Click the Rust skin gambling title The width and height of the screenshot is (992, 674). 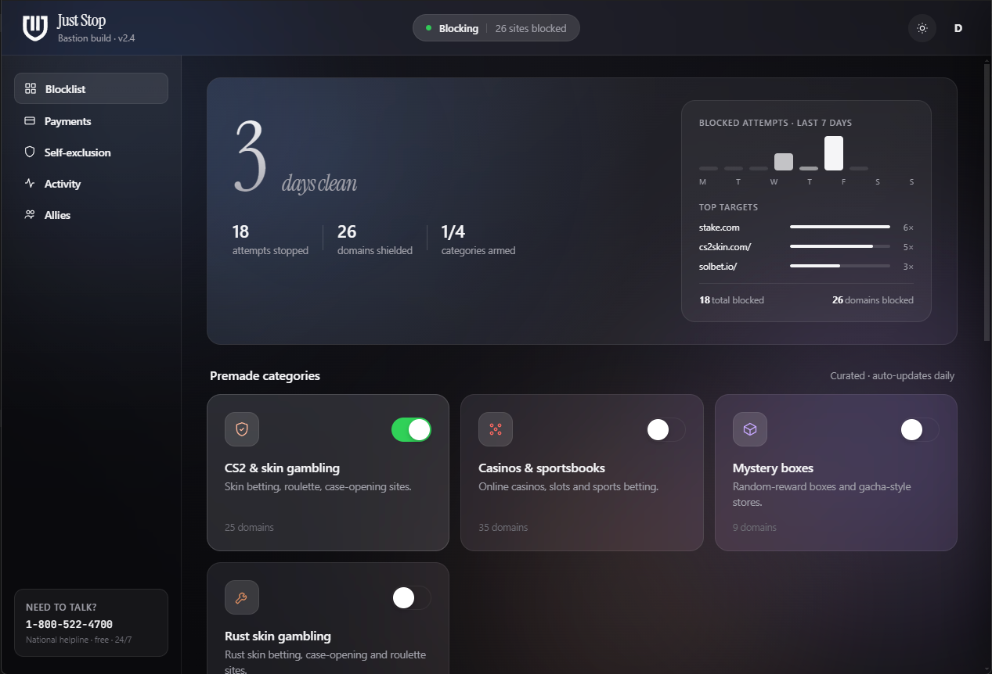point(278,636)
